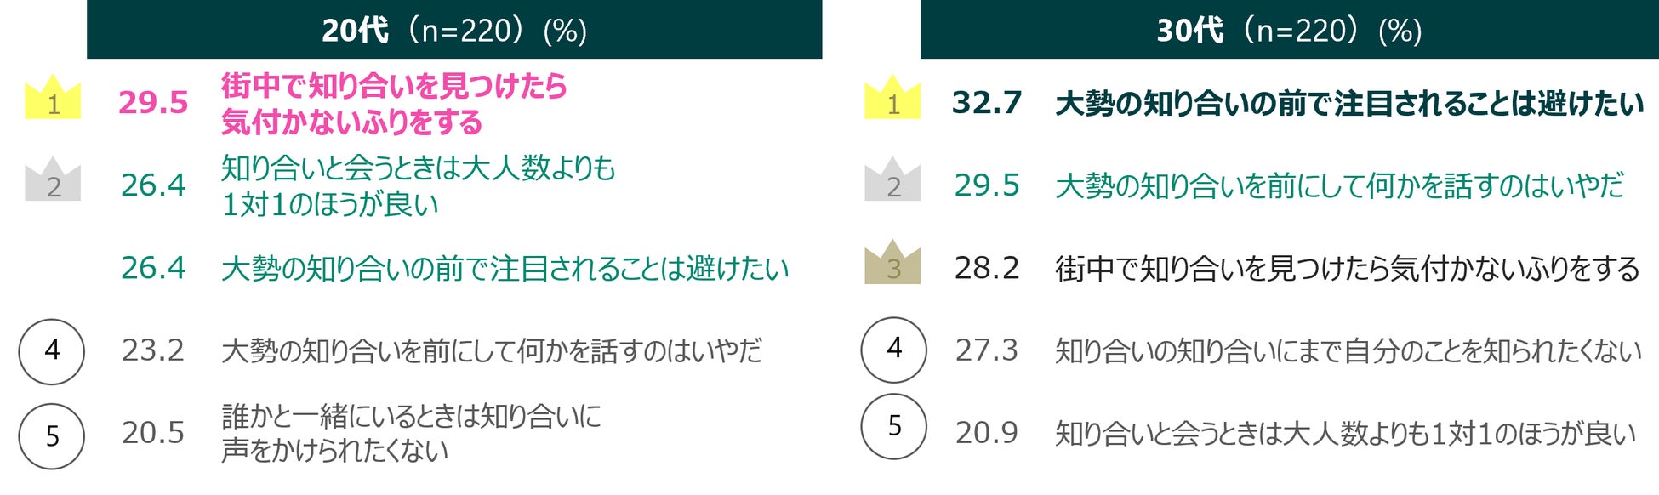Click the circled number 5 under 20代
Viewport: 1659px width, 495px height.
click(52, 436)
